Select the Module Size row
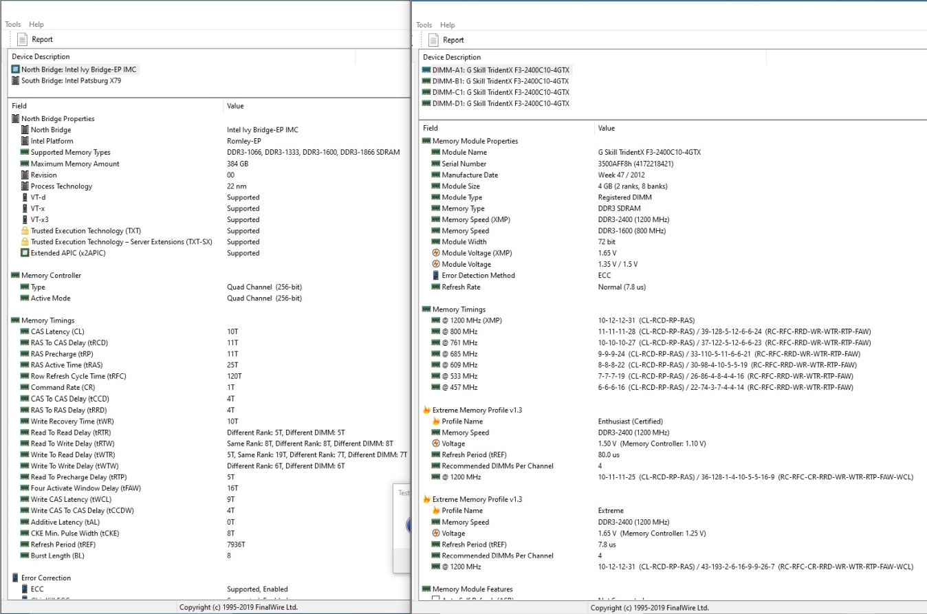 pos(673,186)
